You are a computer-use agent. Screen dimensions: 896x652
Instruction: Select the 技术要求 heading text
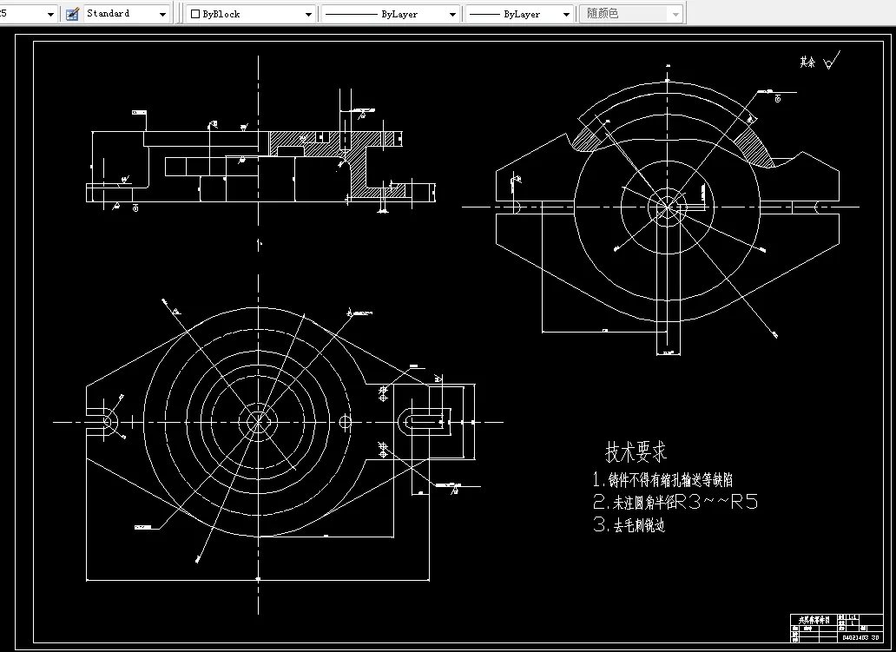click(635, 451)
